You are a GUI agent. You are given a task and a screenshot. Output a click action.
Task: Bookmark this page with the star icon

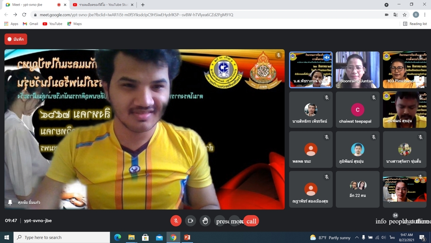click(404, 15)
